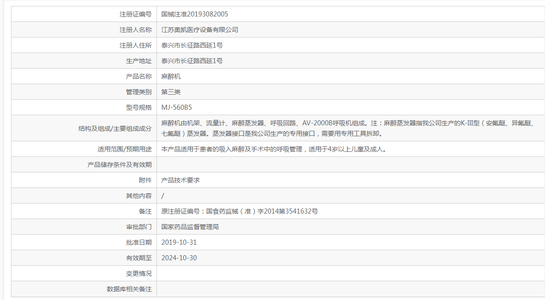Click the 生产地址 label
Image resolution: width=545 pixels, height=300 pixels.
point(139,61)
